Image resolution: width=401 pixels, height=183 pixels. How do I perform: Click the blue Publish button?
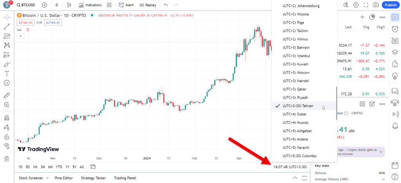click(390, 5)
